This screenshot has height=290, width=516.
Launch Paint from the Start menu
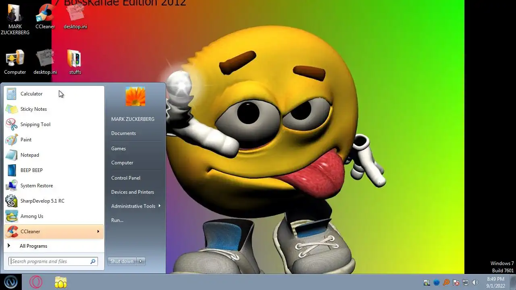click(x=54, y=140)
